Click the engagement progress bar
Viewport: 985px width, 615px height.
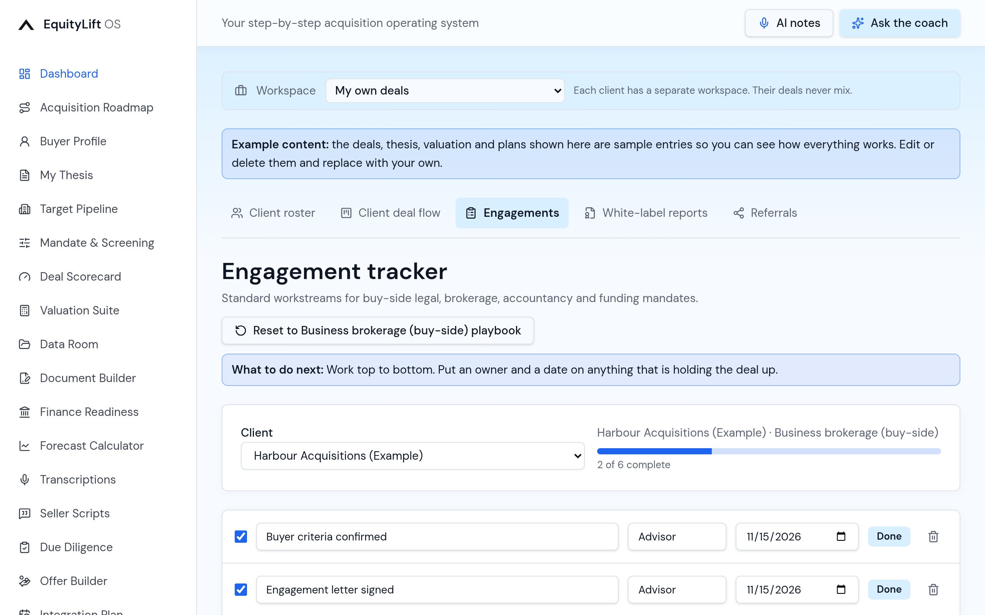pyautogui.click(x=769, y=451)
